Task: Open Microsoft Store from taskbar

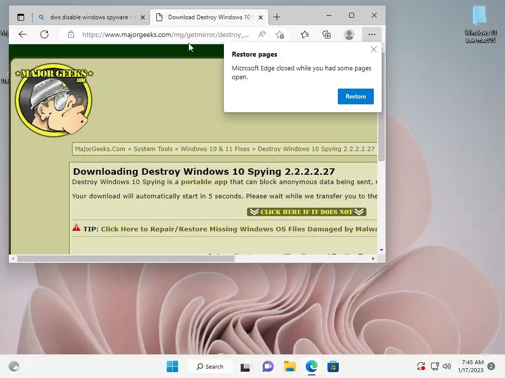Action: (333, 366)
